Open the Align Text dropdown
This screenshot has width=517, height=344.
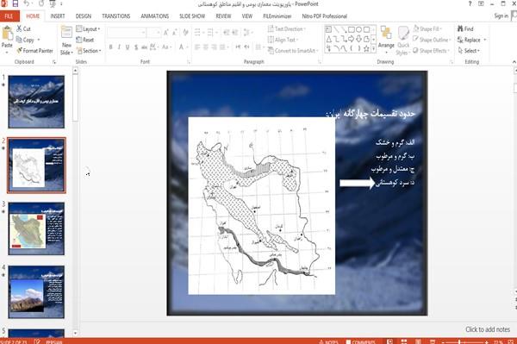283,40
